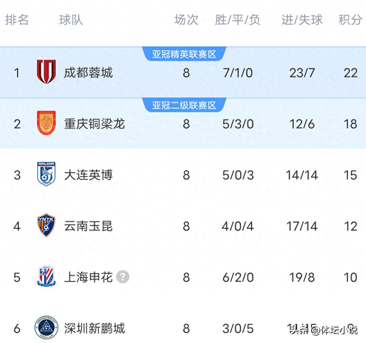Viewport: 366px width, 343px height.
Task: Click the 胜/平/负 column header
Action: [238, 20]
